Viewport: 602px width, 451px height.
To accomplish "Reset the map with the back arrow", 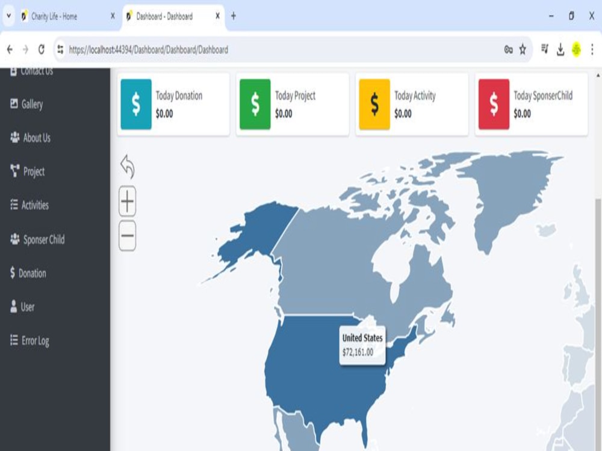I will coord(128,167).
